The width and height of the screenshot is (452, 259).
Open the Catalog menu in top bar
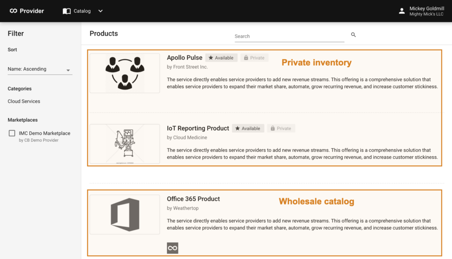(82, 11)
